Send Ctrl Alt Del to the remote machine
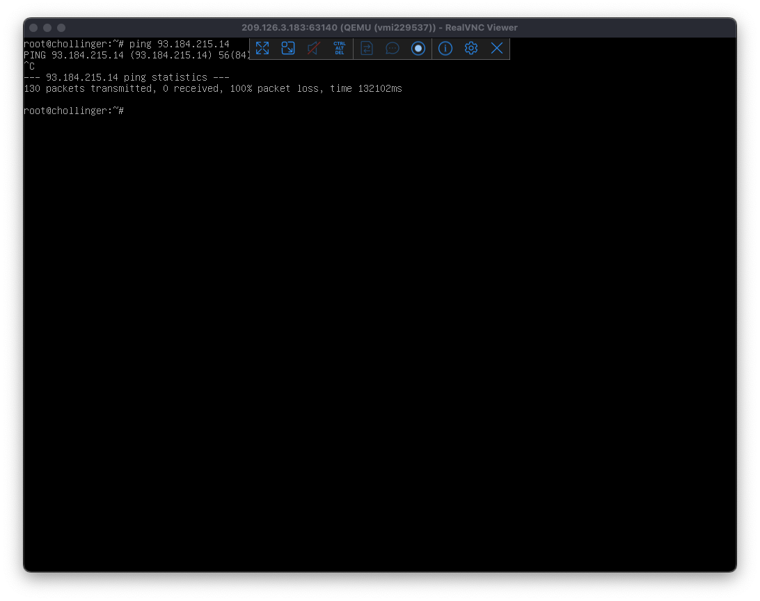 tap(340, 49)
